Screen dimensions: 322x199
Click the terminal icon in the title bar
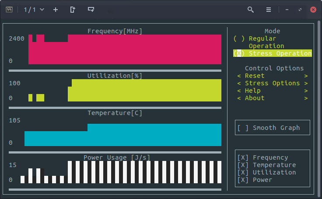[x=9, y=10]
